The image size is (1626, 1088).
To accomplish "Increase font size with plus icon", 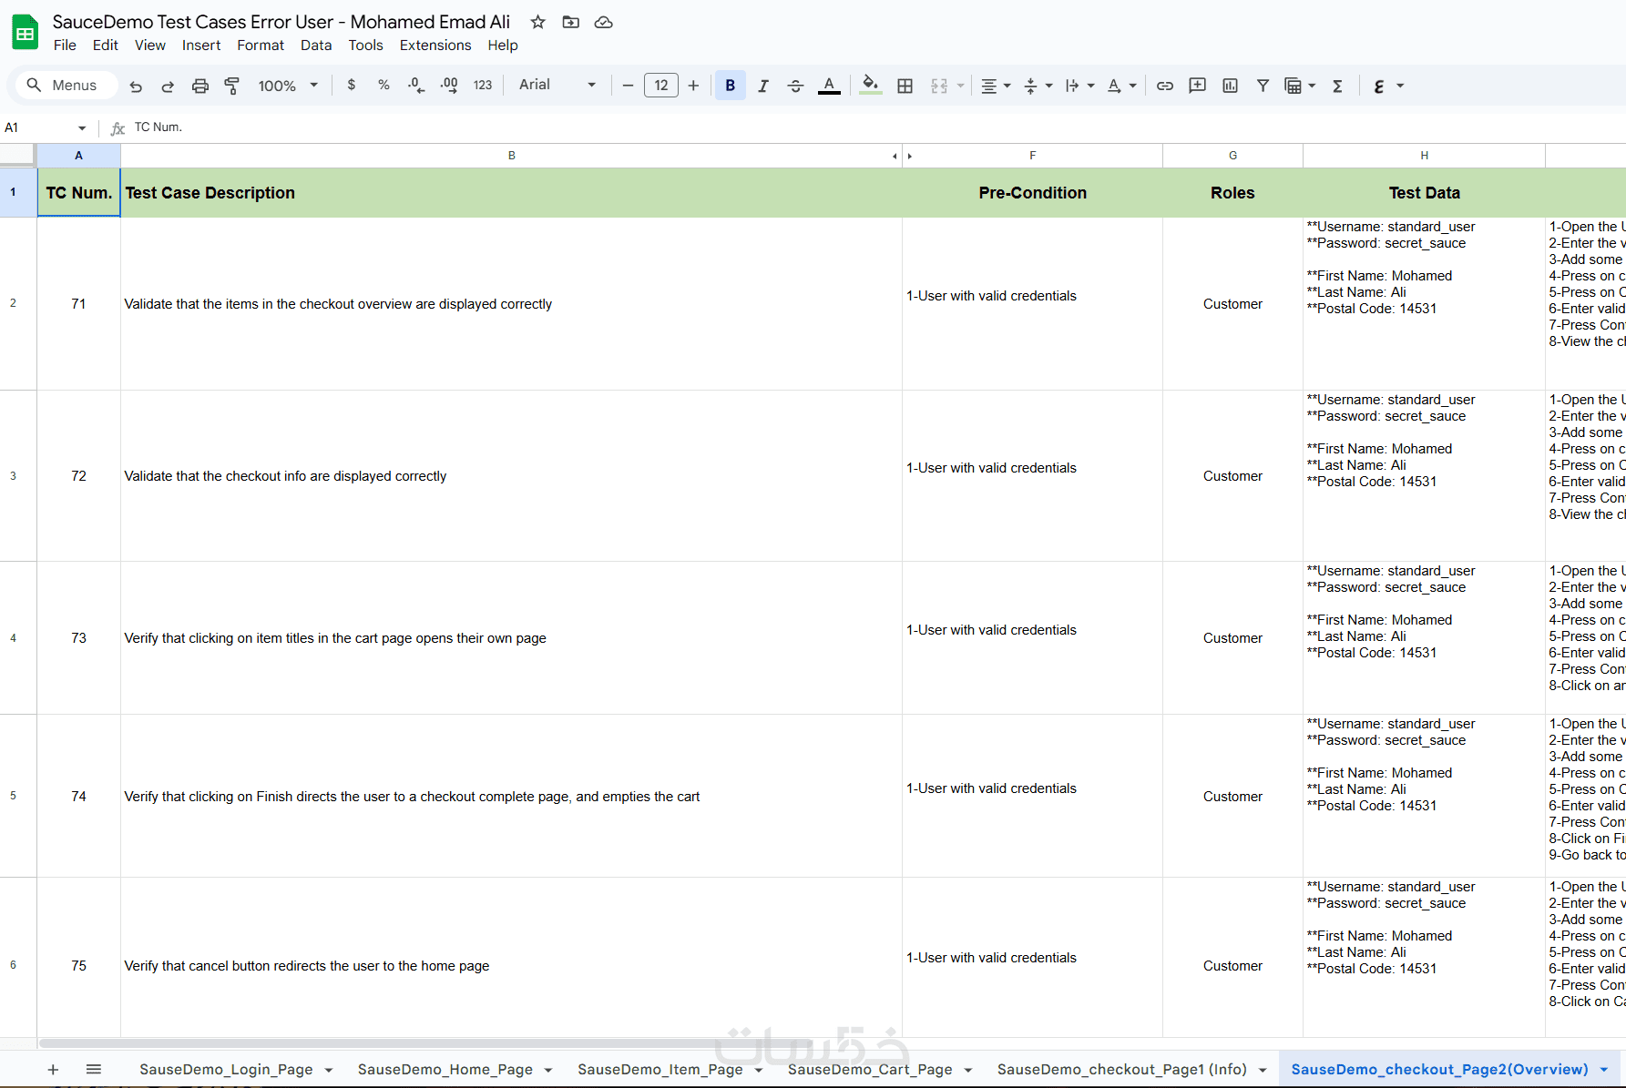I will (693, 86).
